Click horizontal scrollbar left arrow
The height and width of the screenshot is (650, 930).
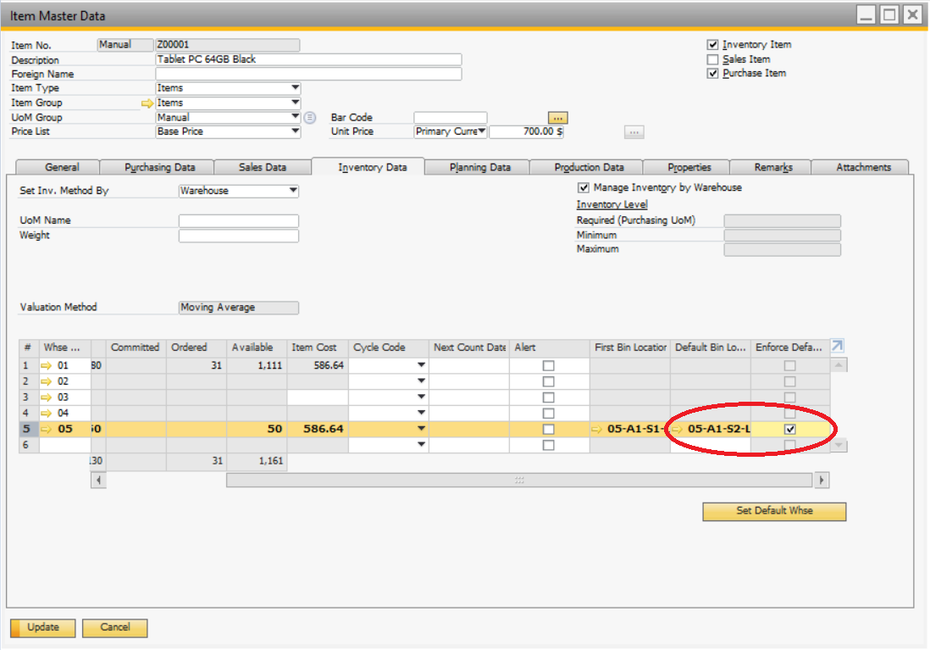pos(98,481)
